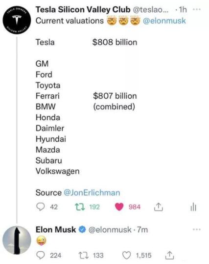The image size is (209, 264).
Task: Open the @elonmusk handle on reply
Action: pyautogui.click(x=110, y=230)
